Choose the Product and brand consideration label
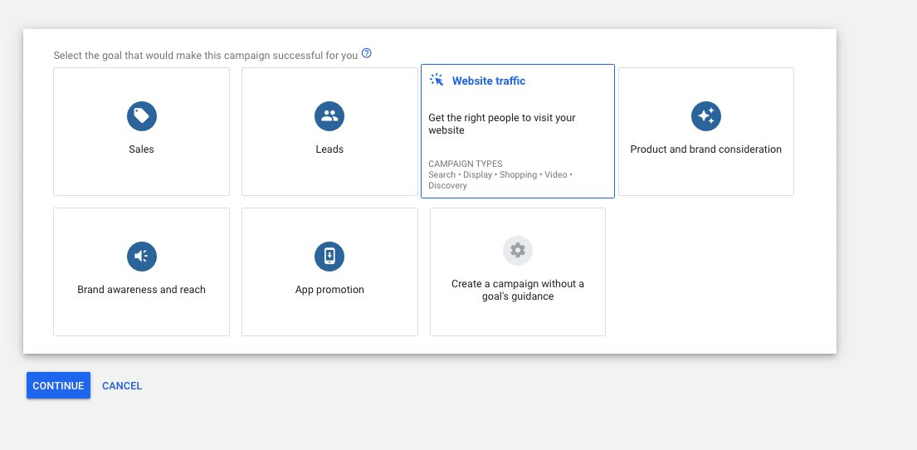Image resolution: width=917 pixels, height=450 pixels. pyautogui.click(x=706, y=149)
